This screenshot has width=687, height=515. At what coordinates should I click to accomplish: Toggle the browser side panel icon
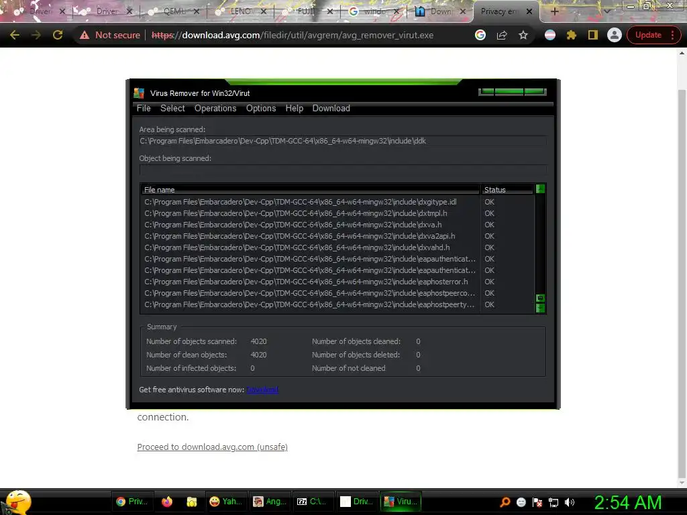click(593, 35)
